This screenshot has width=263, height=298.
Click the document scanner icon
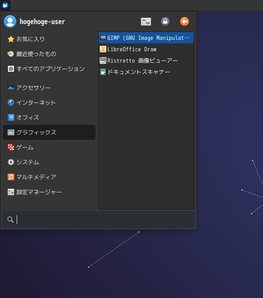[103, 72]
